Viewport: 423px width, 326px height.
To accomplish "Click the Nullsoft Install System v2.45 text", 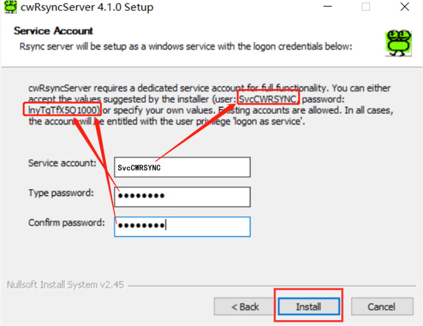I will coord(65,285).
